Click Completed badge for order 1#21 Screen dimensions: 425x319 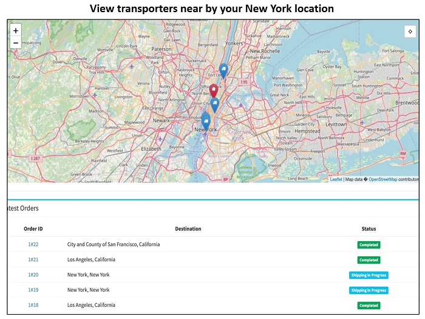point(369,260)
